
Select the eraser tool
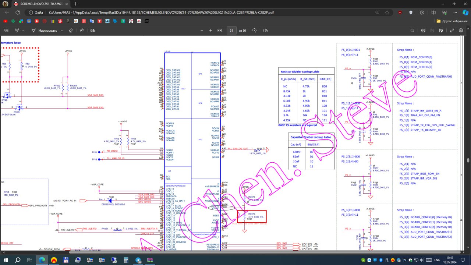(71, 30)
